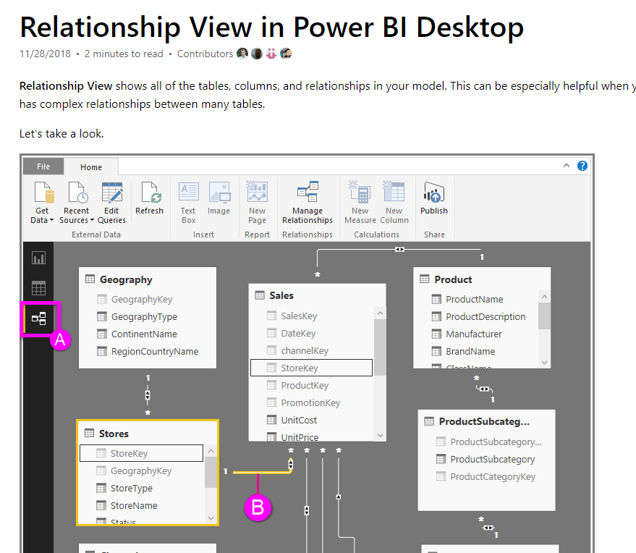The width and height of the screenshot is (636, 553).
Task: Click the Publish icon
Action: pos(434,193)
